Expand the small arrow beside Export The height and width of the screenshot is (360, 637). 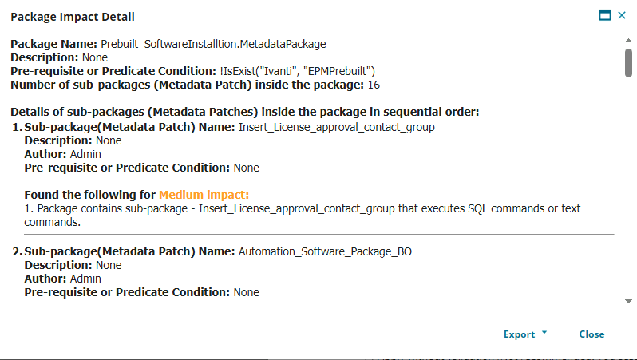click(x=544, y=332)
